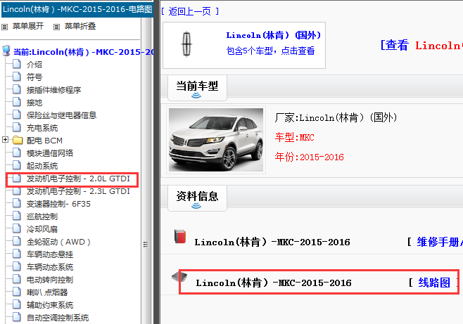This screenshot has width=463, height=324.
Task: Click the page icon next to 介绍
Action: coord(17,64)
